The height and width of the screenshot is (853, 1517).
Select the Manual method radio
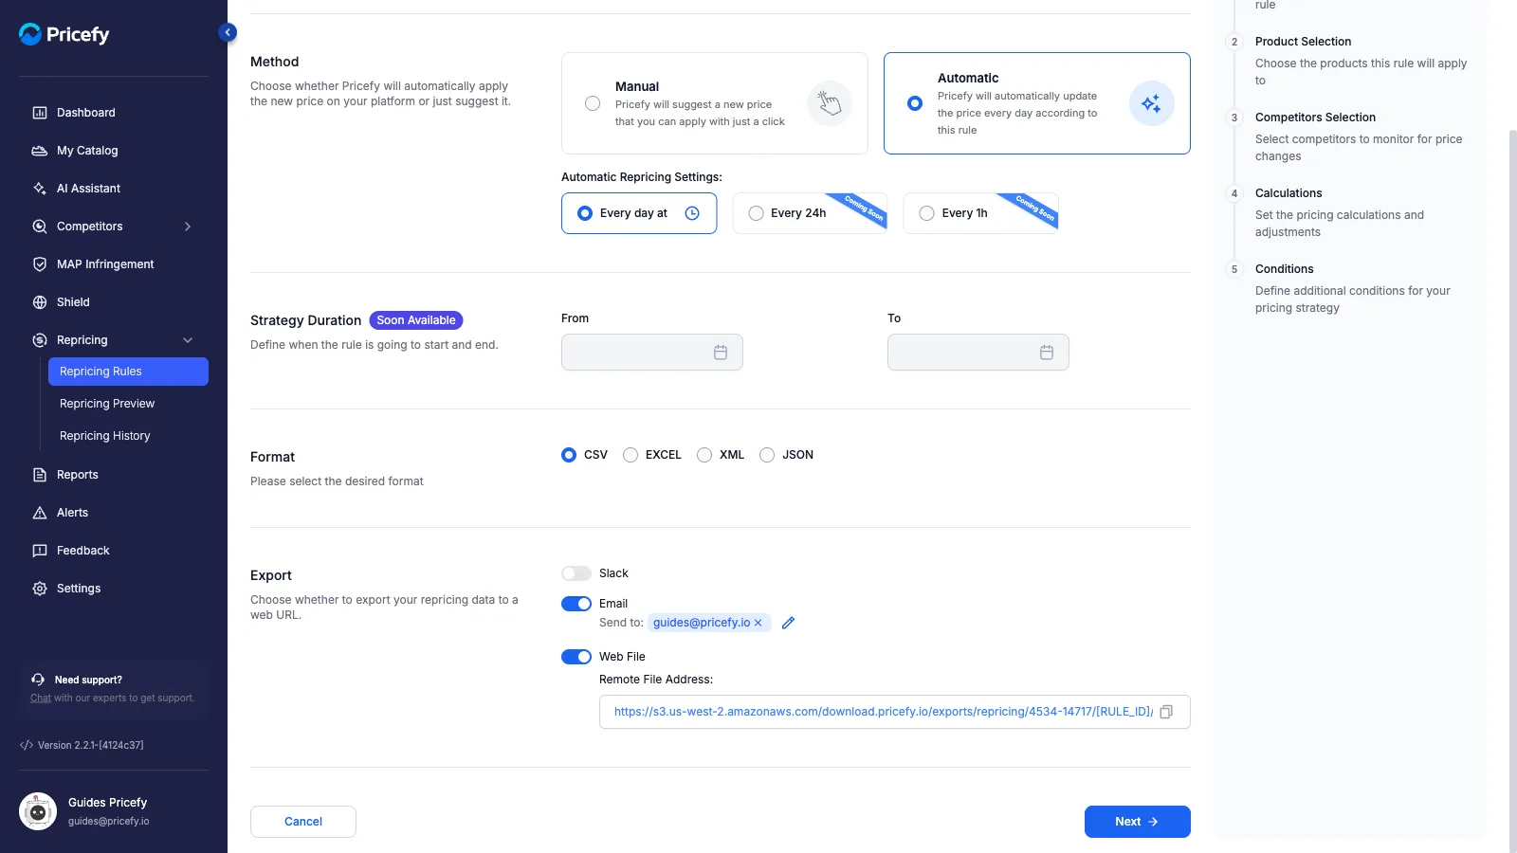point(593,103)
